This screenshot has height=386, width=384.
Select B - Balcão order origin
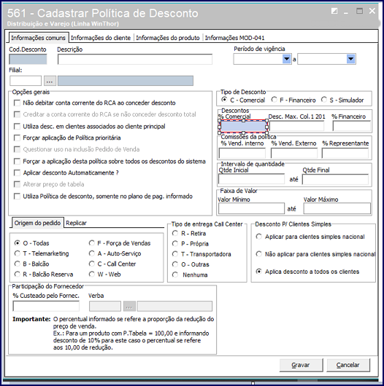pos(18,264)
